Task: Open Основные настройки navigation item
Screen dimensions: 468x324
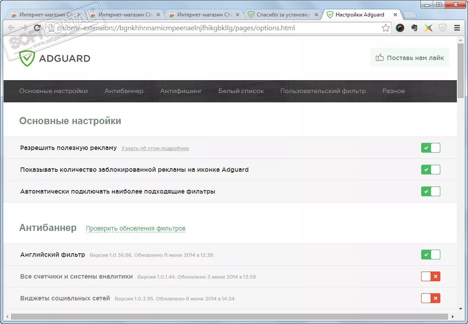Action: pos(53,91)
